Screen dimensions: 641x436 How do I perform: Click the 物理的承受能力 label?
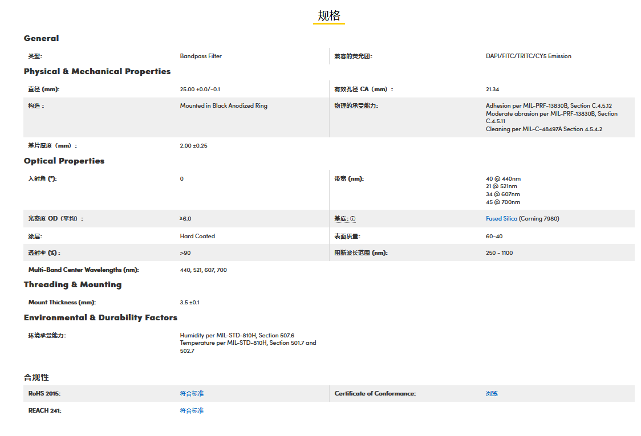[356, 106]
